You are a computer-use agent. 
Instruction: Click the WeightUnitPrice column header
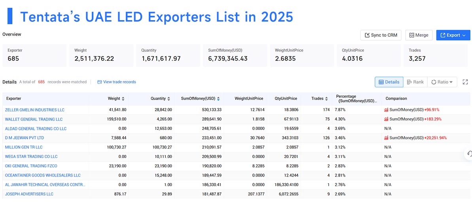249,98
